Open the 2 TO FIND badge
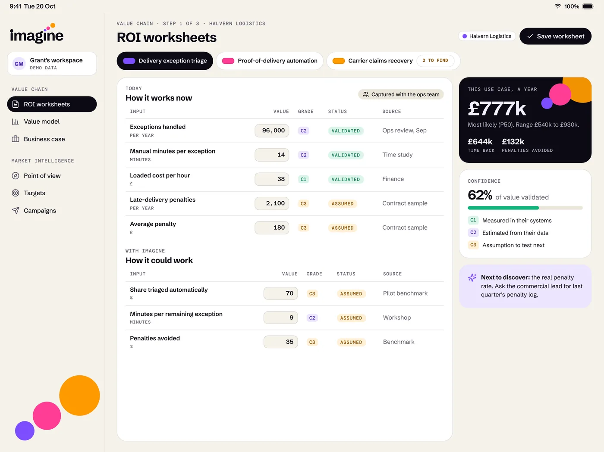Image resolution: width=604 pixels, height=452 pixels. tap(435, 61)
